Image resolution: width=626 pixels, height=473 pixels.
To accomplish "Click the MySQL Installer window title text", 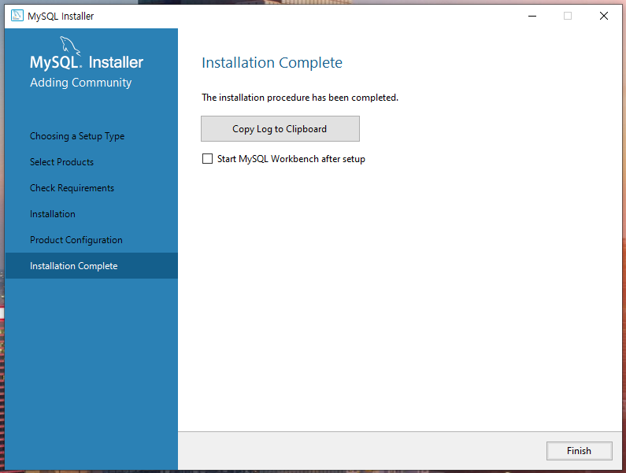I will (61, 16).
